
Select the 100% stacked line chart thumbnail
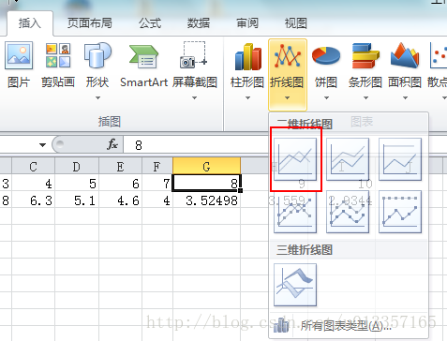point(400,159)
